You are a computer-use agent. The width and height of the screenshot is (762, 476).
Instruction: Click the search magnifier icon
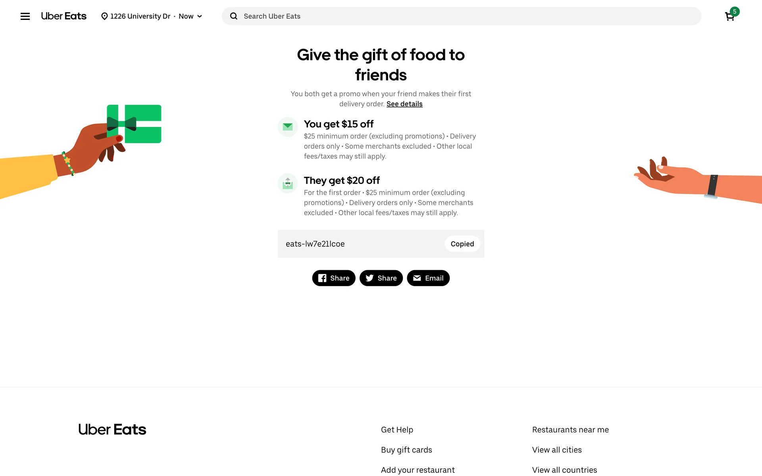234,16
